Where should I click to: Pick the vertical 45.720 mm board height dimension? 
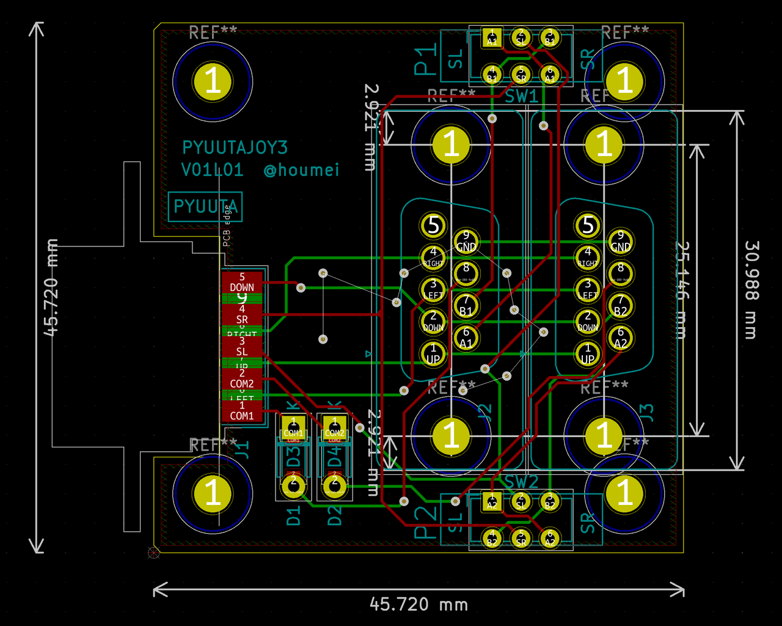[x=51, y=287]
